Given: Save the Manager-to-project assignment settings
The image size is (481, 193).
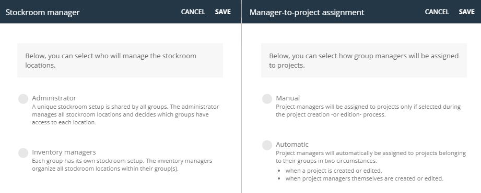Looking at the screenshot, I should click(x=466, y=12).
